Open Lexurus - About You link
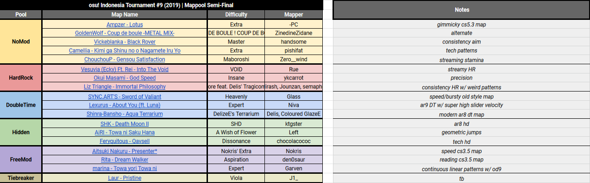Screen dimensions: 590x183 coord(125,105)
